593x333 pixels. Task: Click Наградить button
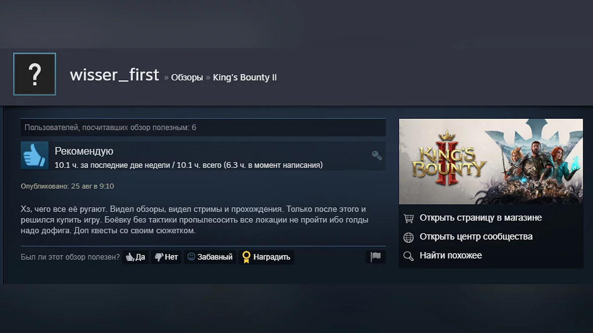[x=266, y=257]
